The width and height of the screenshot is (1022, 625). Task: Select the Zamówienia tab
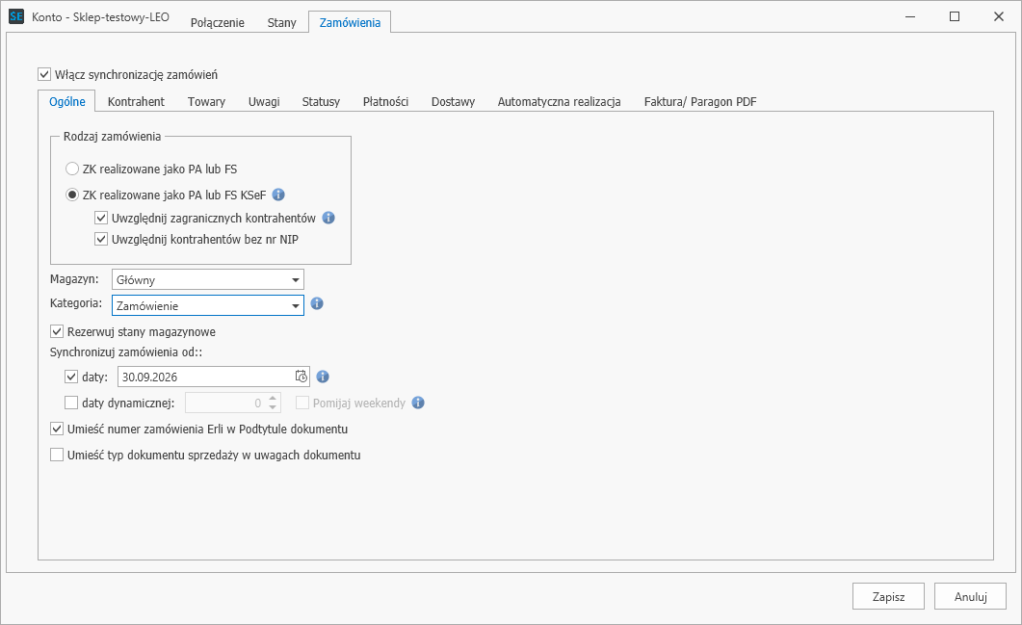pyautogui.click(x=350, y=22)
